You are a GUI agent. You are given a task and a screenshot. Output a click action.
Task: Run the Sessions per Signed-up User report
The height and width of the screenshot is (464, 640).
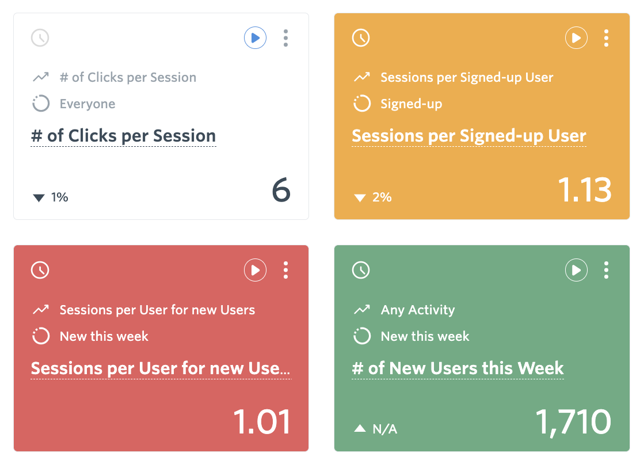point(576,39)
